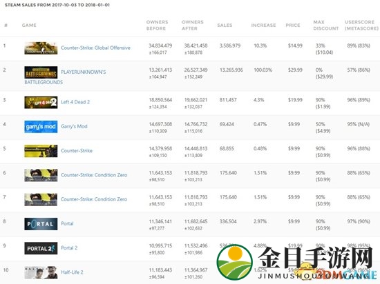The height and width of the screenshot is (284, 380).
Task: Sort by the INCREASE column header
Action: (x=264, y=25)
